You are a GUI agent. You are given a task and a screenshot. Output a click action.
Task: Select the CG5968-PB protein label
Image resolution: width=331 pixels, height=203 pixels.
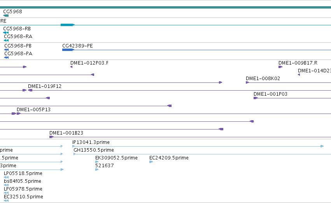click(x=18, y=45)
